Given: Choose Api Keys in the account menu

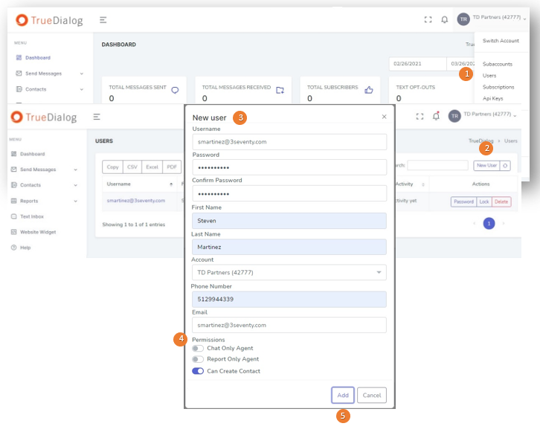Looking at the screenshot, I should pyautogui.click(x=492, y=98).
